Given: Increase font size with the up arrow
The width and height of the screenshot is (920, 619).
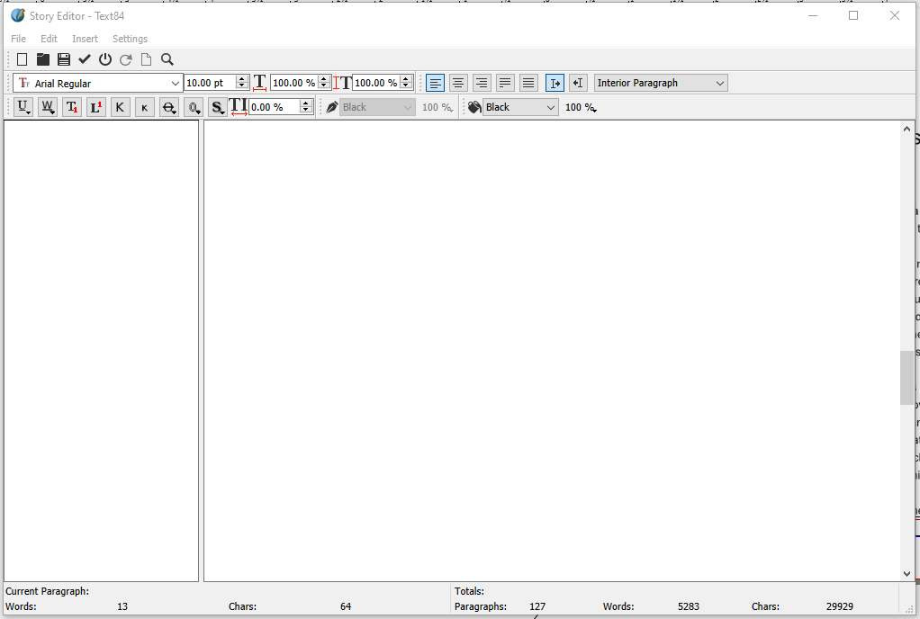Looking at the screenshot, I should 241,79.
